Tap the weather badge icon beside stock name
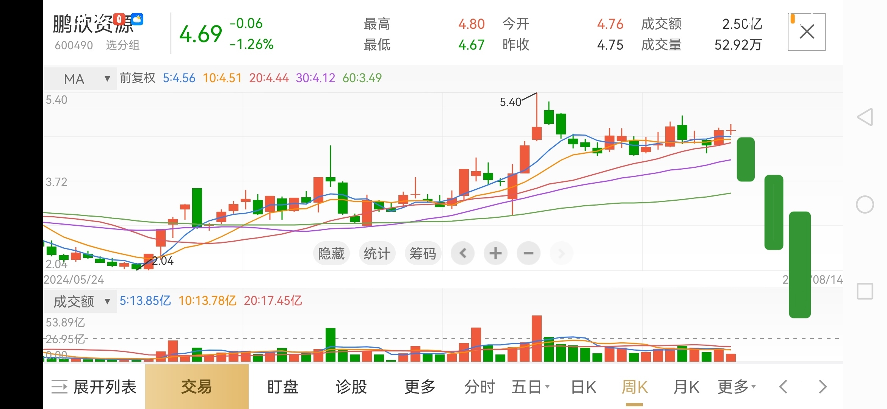This screenshot has width=887, height=409. (137, 19)
